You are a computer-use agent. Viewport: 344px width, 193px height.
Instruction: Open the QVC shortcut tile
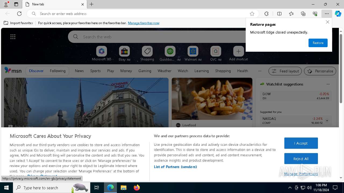216,54
